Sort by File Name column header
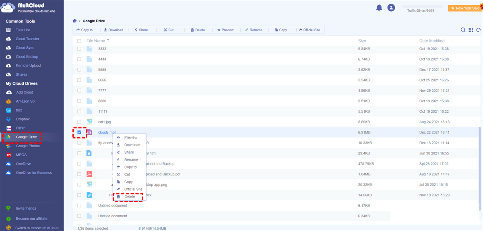 click(96, 41)
